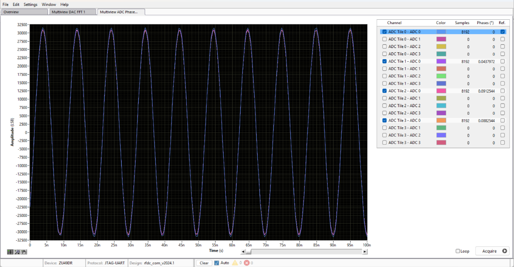Open the Help menu
514x267 pixels.
[65, 4]
